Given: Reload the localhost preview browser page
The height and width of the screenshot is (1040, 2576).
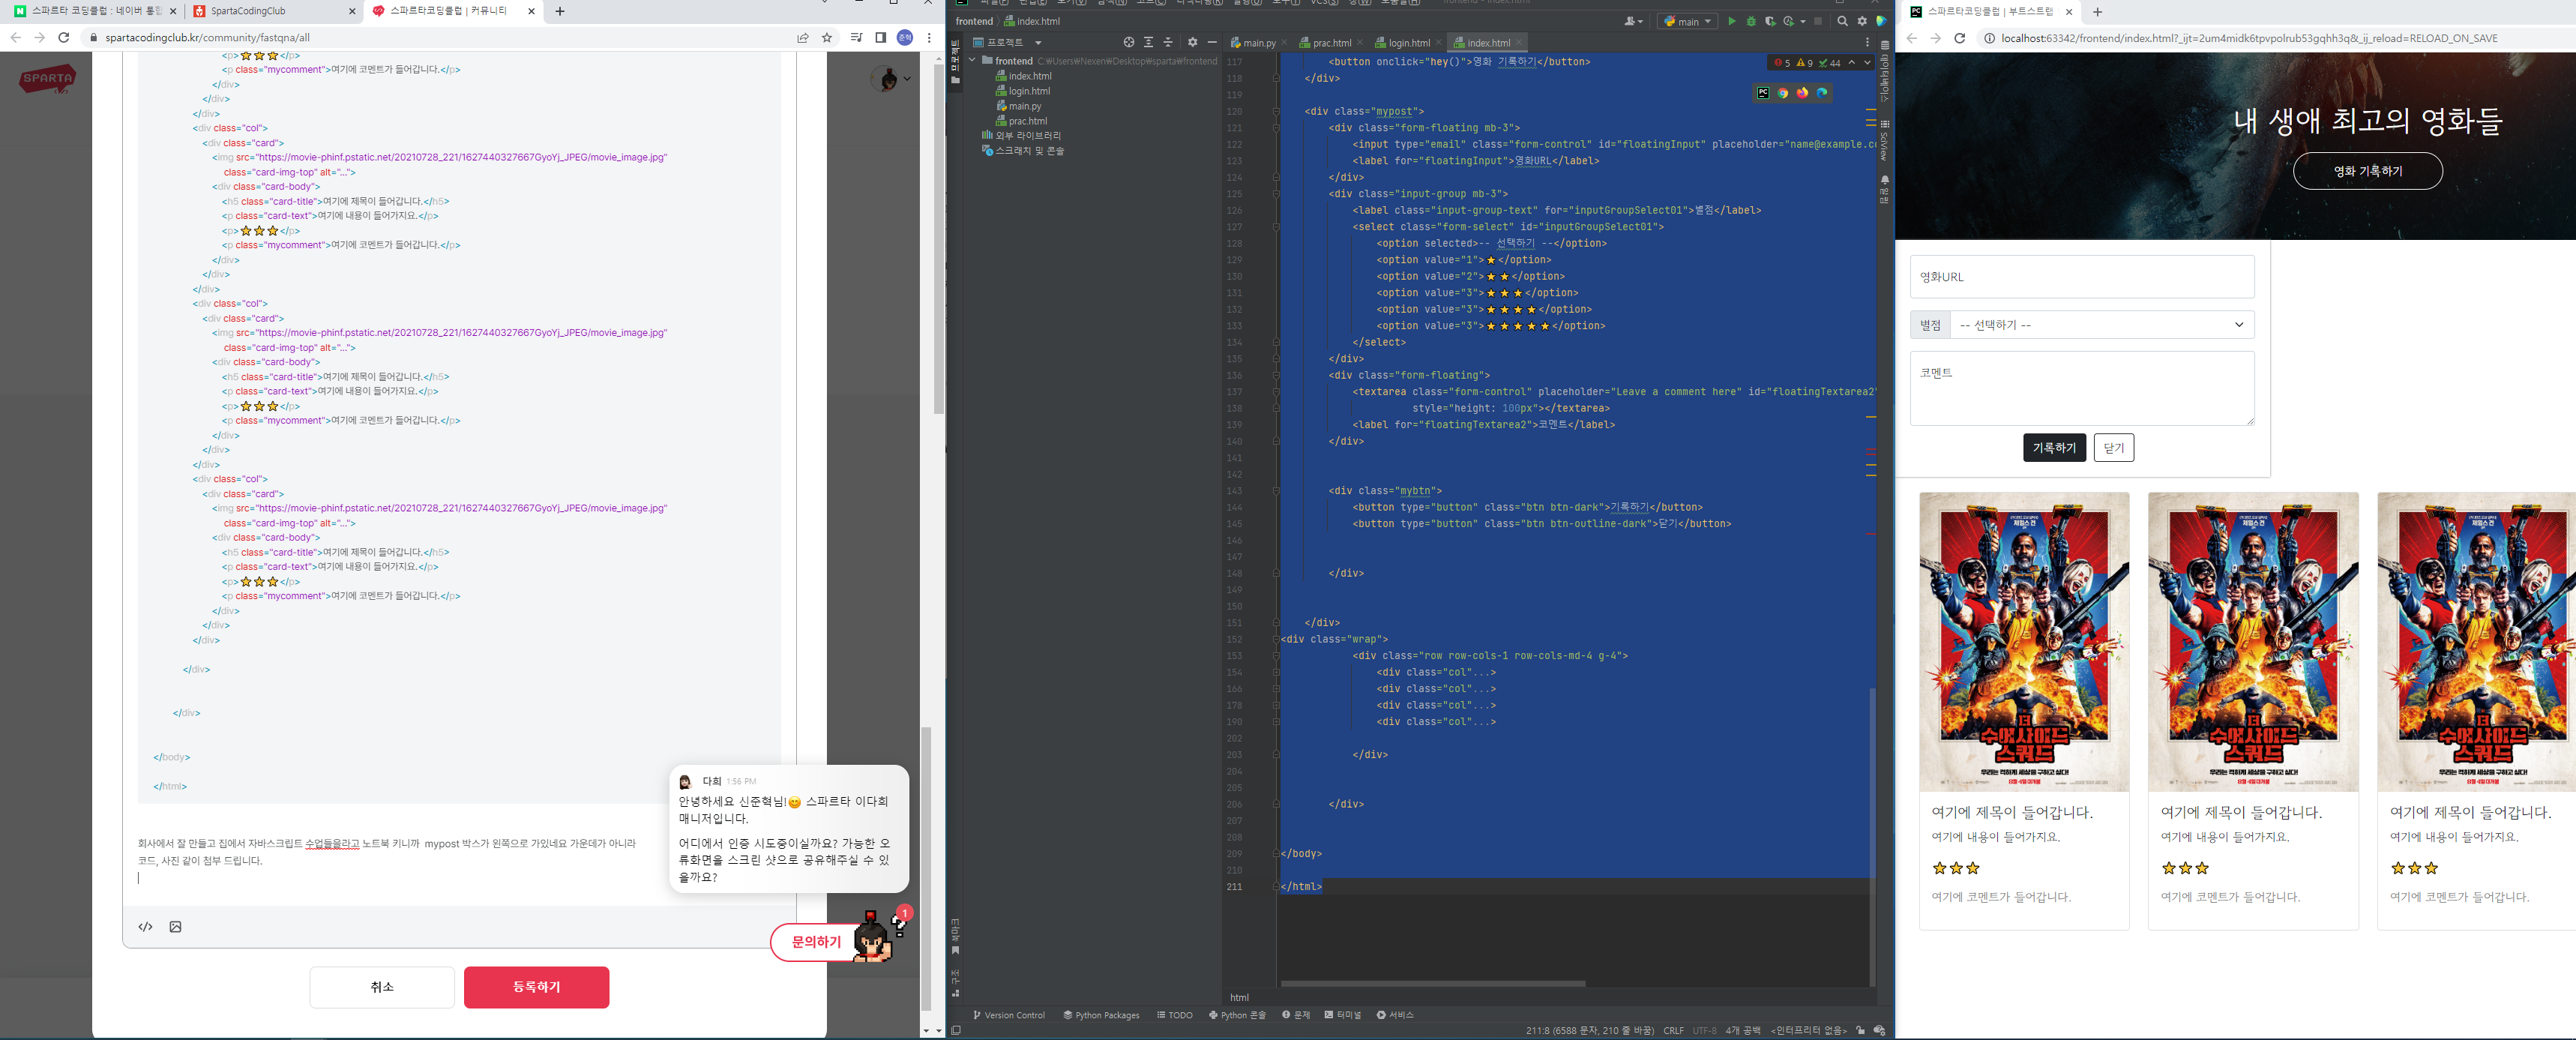Looking at the screenshot, I should [x=1959, y=38].
